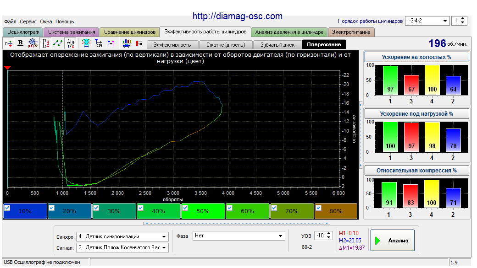Uncheck the 50% load checkbox
The height and width of the screenshot is (268, 477).
tap(185, 208)
